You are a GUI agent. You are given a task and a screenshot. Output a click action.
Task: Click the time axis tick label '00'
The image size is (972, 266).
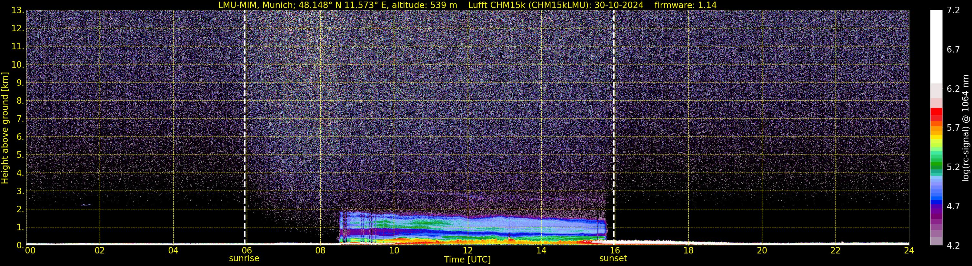(30, 251)
